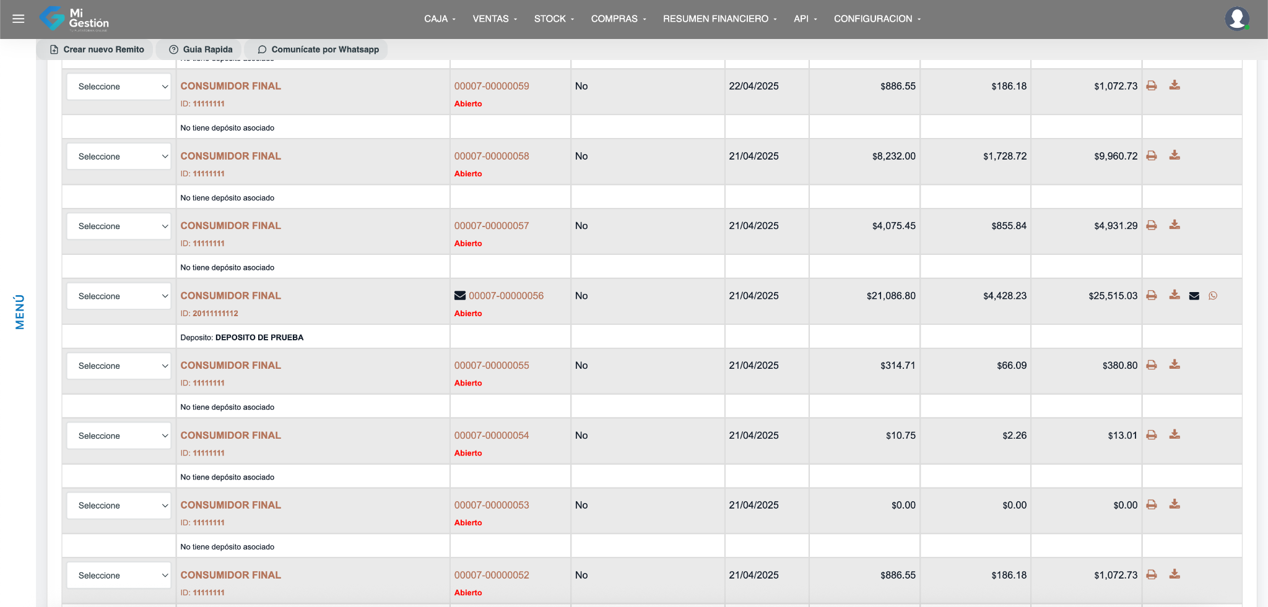Send remito 00007-00000056 by email icon

(1194, 296)
